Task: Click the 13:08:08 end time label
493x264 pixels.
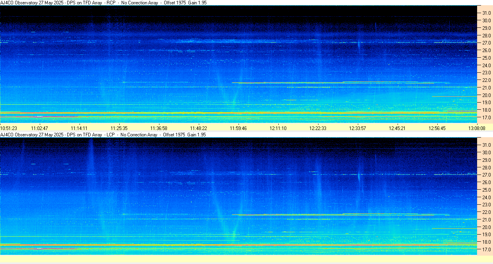Action: pyautogui.click(x=476, y=128)
